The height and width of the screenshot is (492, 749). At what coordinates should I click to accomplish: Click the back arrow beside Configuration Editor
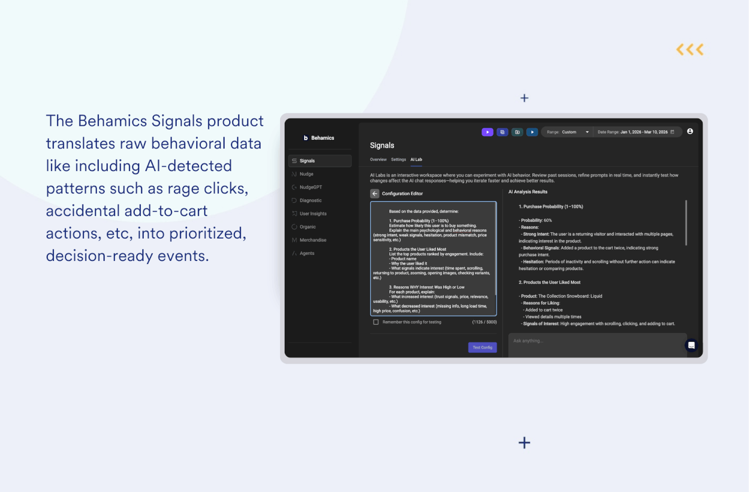pyautogui.click(x=374, y=194)
